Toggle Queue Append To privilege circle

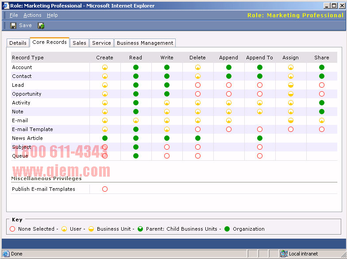[260, 156]
